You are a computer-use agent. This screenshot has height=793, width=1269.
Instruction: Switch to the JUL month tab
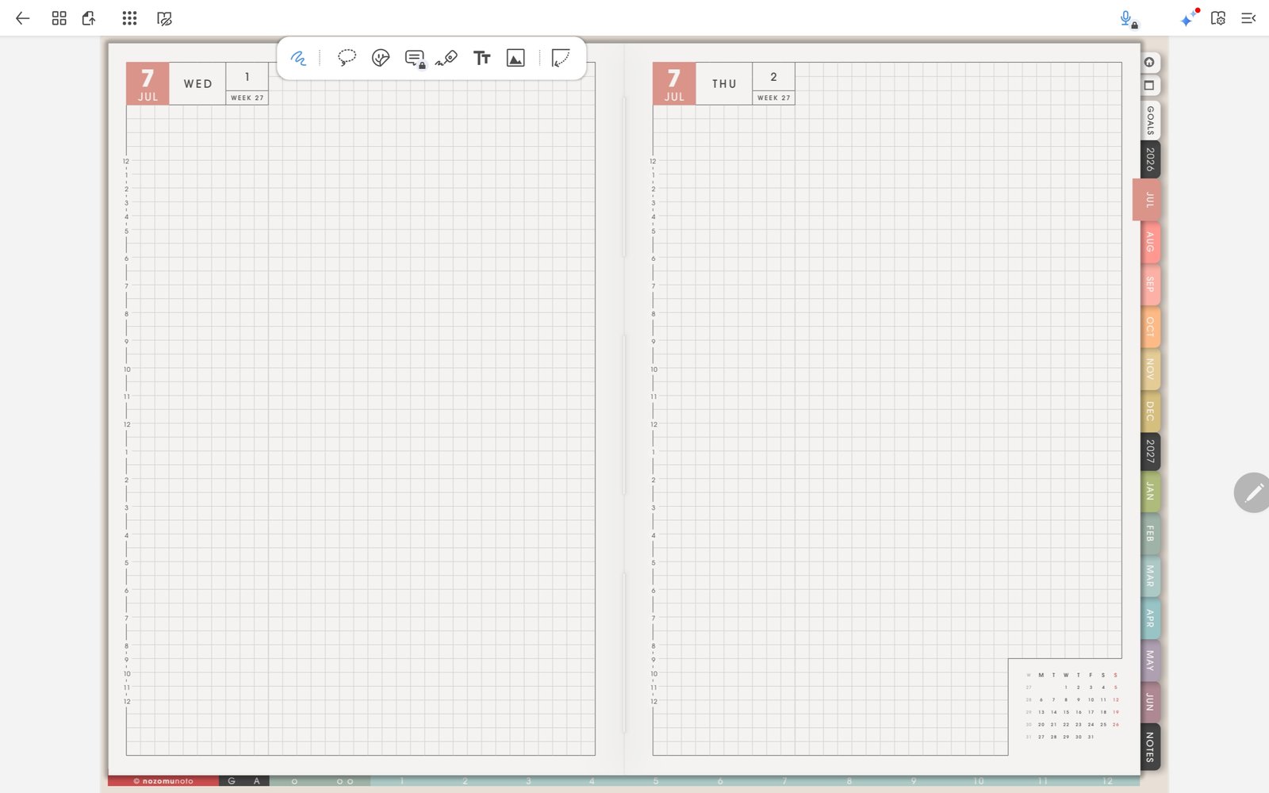point(1148,200)
